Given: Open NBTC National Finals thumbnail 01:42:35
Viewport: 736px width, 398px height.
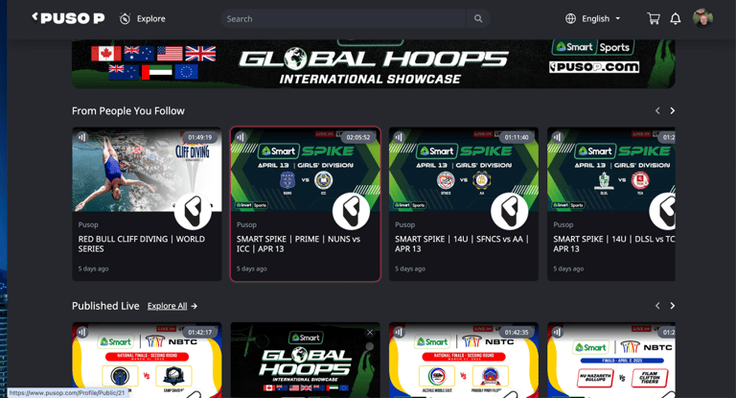Looking at the screenshot, I should click(x=463, y=360).
